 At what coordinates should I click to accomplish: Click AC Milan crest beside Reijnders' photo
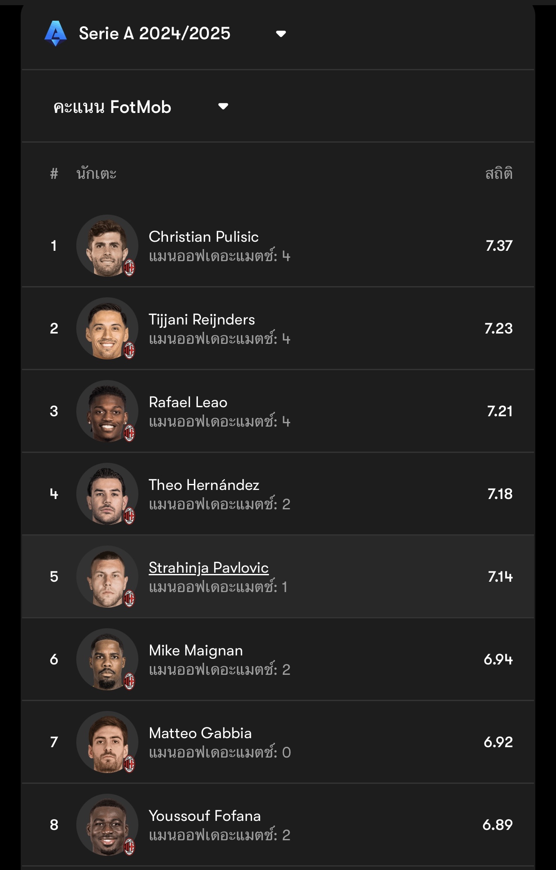click(129, 351)
